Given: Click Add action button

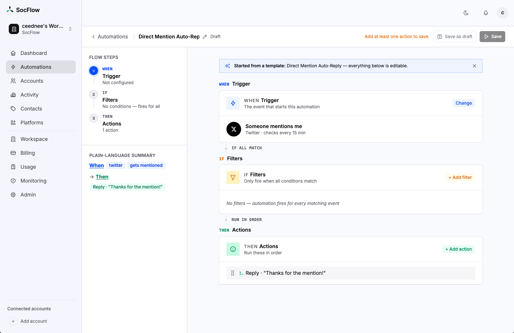Looking at the screenshot, I should pos(458,249).
